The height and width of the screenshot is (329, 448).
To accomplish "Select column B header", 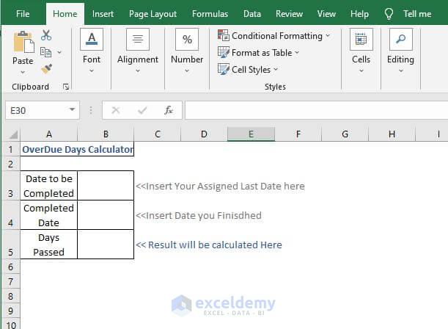I will coord(106,134).
